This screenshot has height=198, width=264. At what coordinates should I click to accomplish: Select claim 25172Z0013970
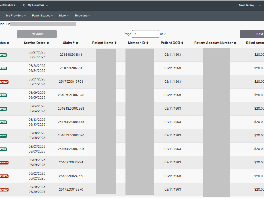coord(71,190)
